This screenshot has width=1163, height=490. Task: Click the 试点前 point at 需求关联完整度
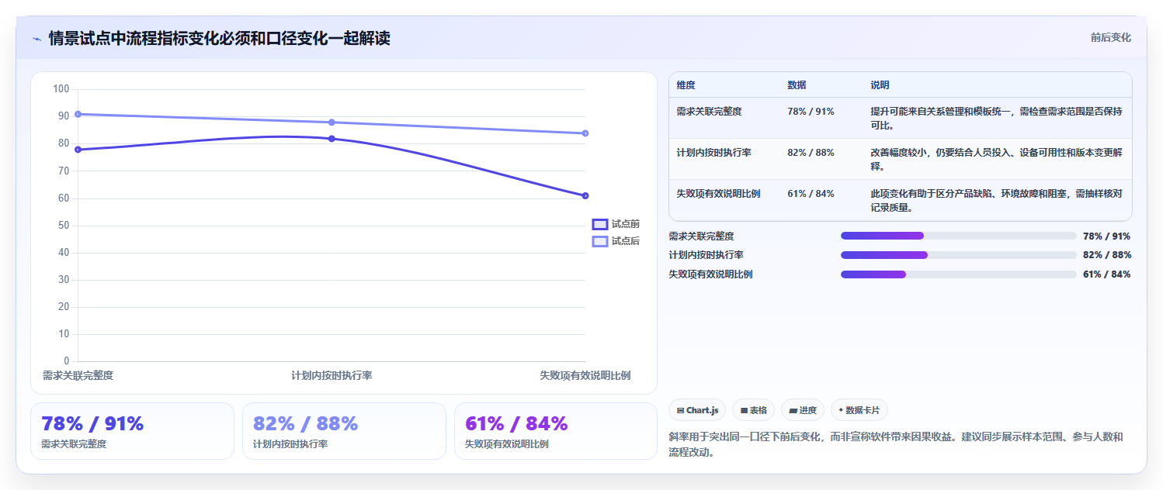[78, 150]
